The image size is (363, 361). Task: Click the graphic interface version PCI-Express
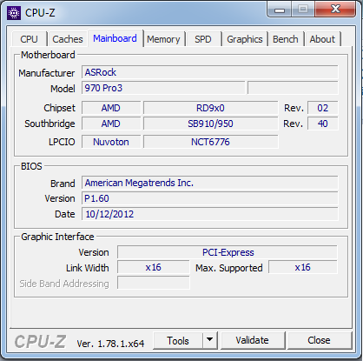coord(228,252)
